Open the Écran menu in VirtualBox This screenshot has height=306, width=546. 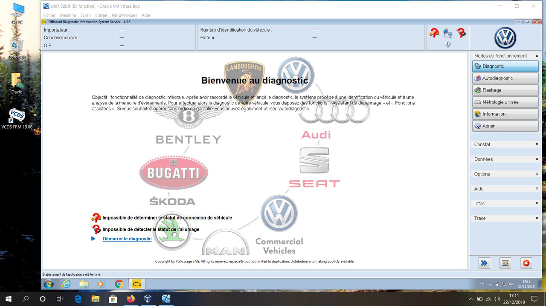tap(85, 15)
